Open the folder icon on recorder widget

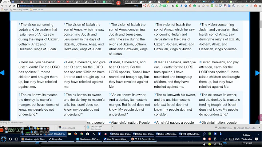click(x=38, y=128)
